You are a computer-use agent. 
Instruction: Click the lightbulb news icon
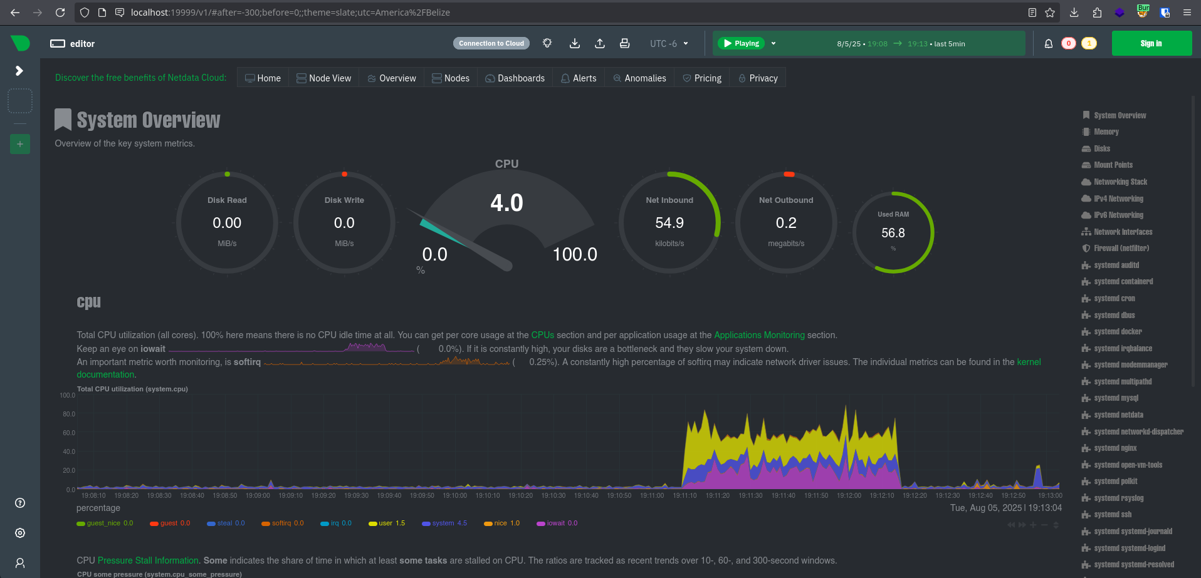pos(547,44)
